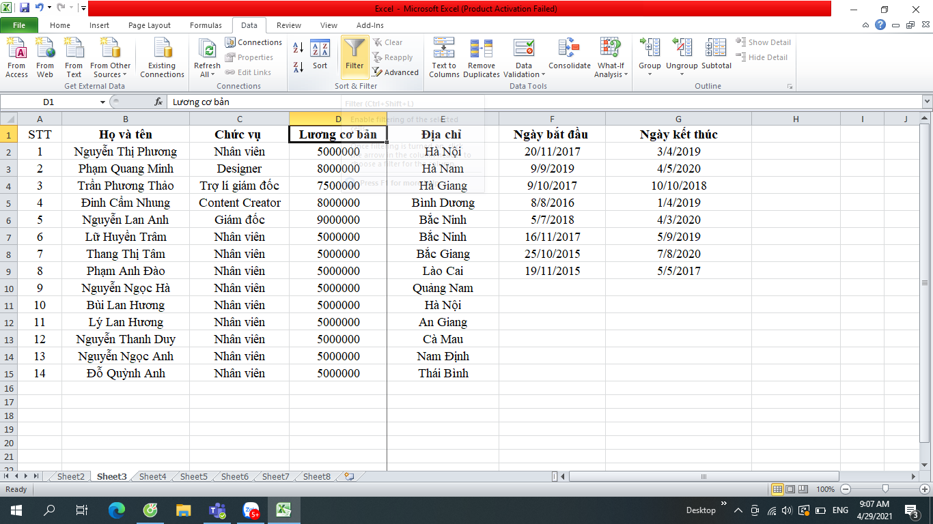Open the Sheet5 worksheet tab

(194, 476)
